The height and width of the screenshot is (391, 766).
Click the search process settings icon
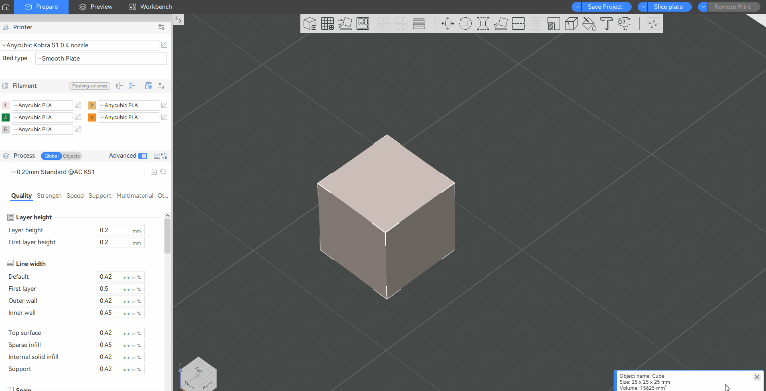pos(164,172)
